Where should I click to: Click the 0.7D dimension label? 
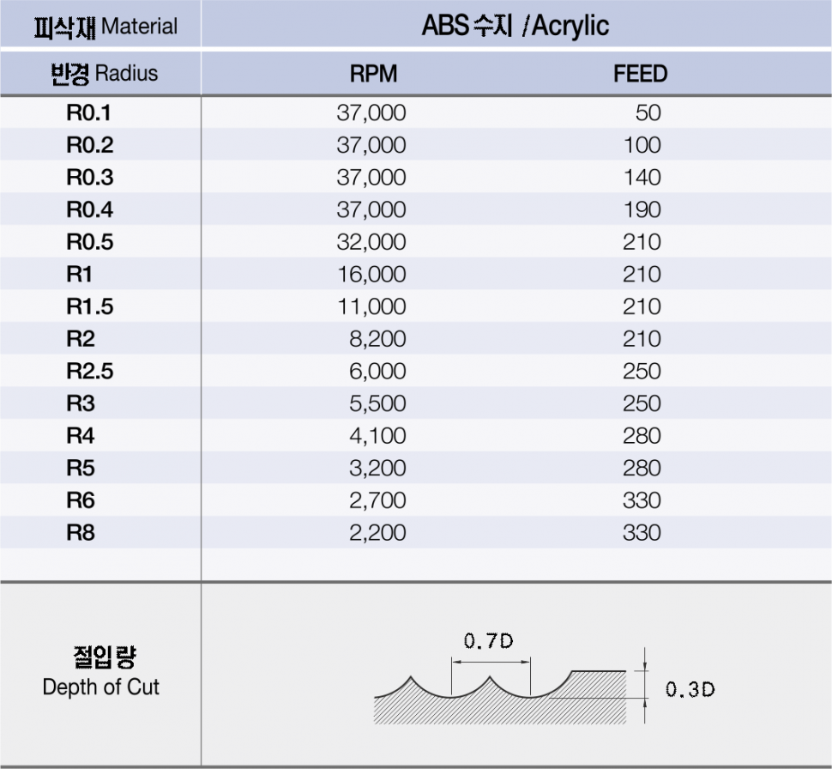pos(488,641)
